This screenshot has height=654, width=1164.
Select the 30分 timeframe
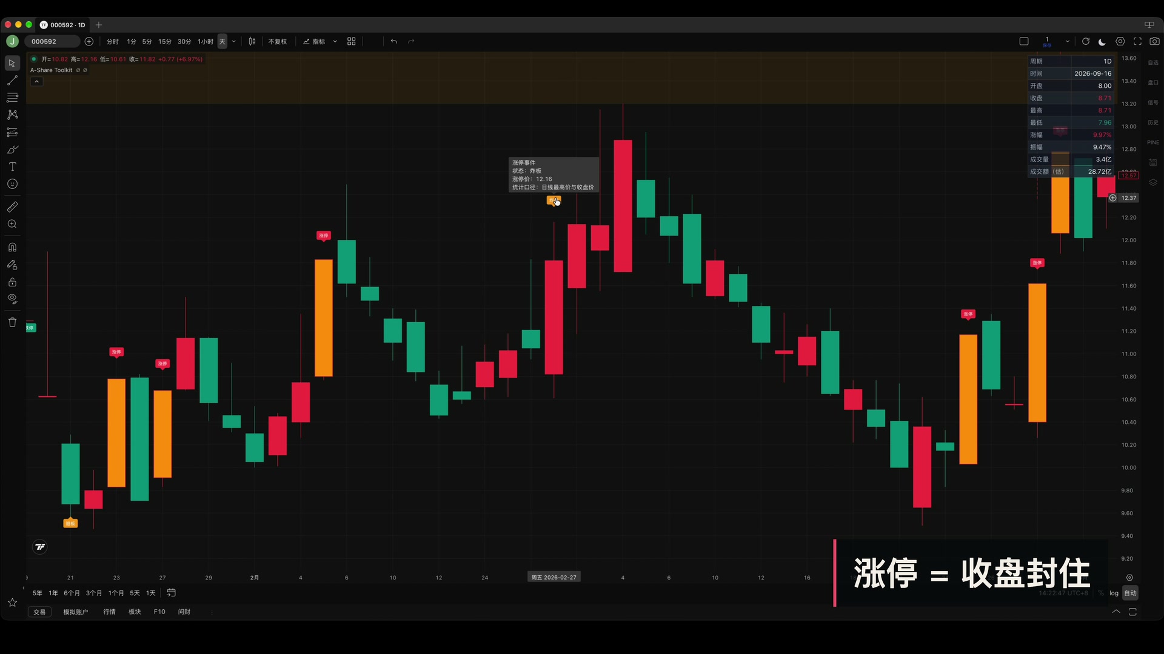tap(184, 42)
